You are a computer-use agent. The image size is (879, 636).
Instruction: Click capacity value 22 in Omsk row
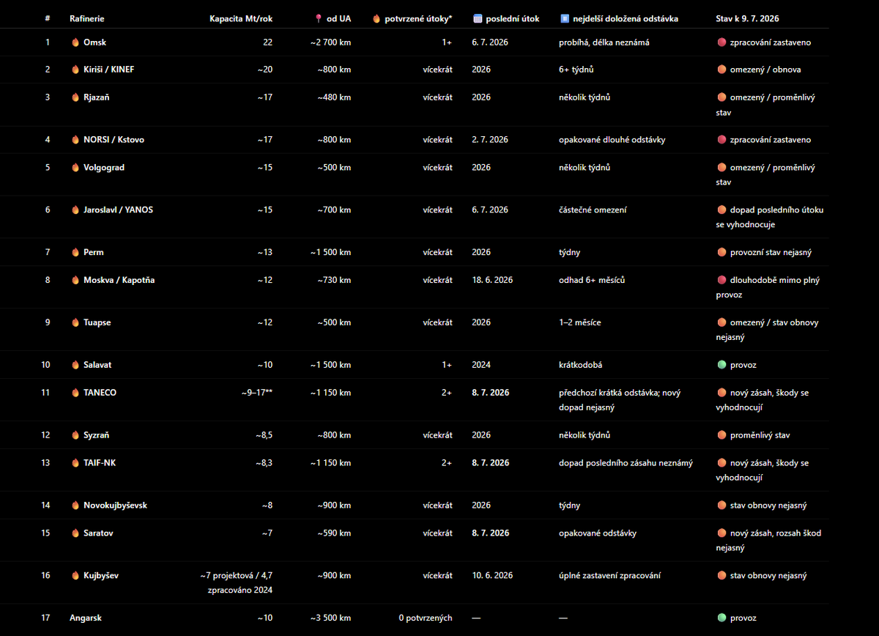coord(267,42)
